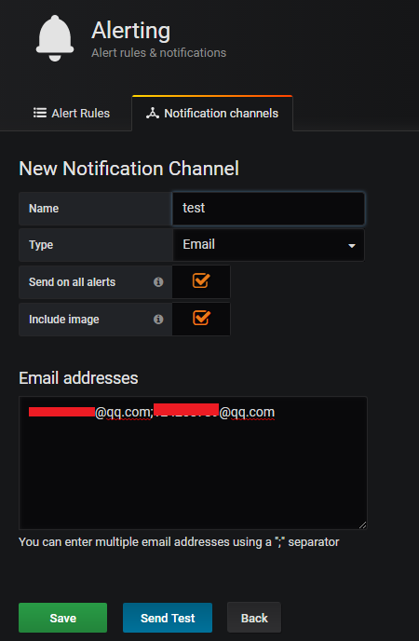Click the Notification channels tab icon
This screenshot has width=419, height=641.
point(153,114)
